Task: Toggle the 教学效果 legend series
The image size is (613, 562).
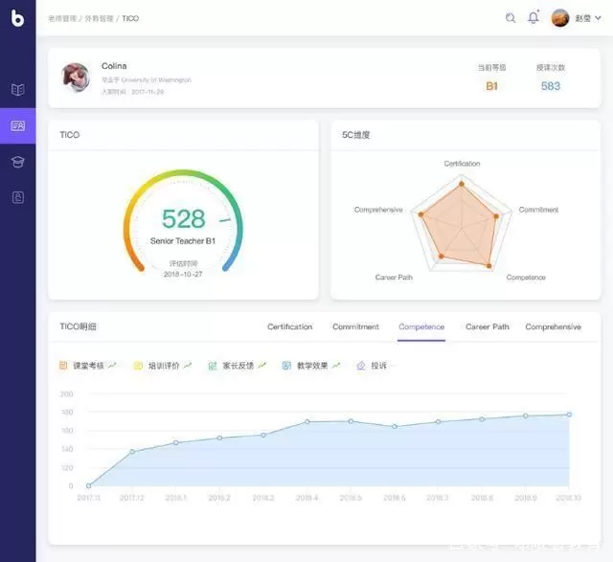Action: pyautogui.click(x=311, y=366)
